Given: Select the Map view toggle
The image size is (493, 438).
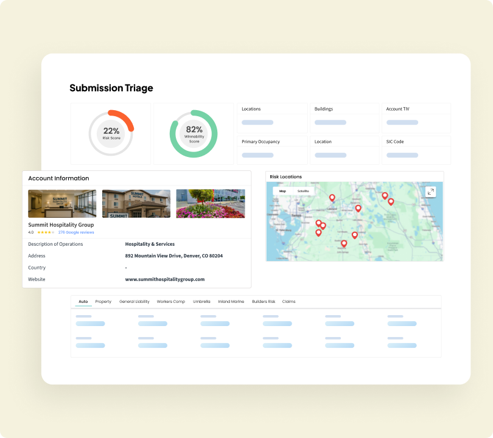Looking at the screenshot, I should pos(282,191).
